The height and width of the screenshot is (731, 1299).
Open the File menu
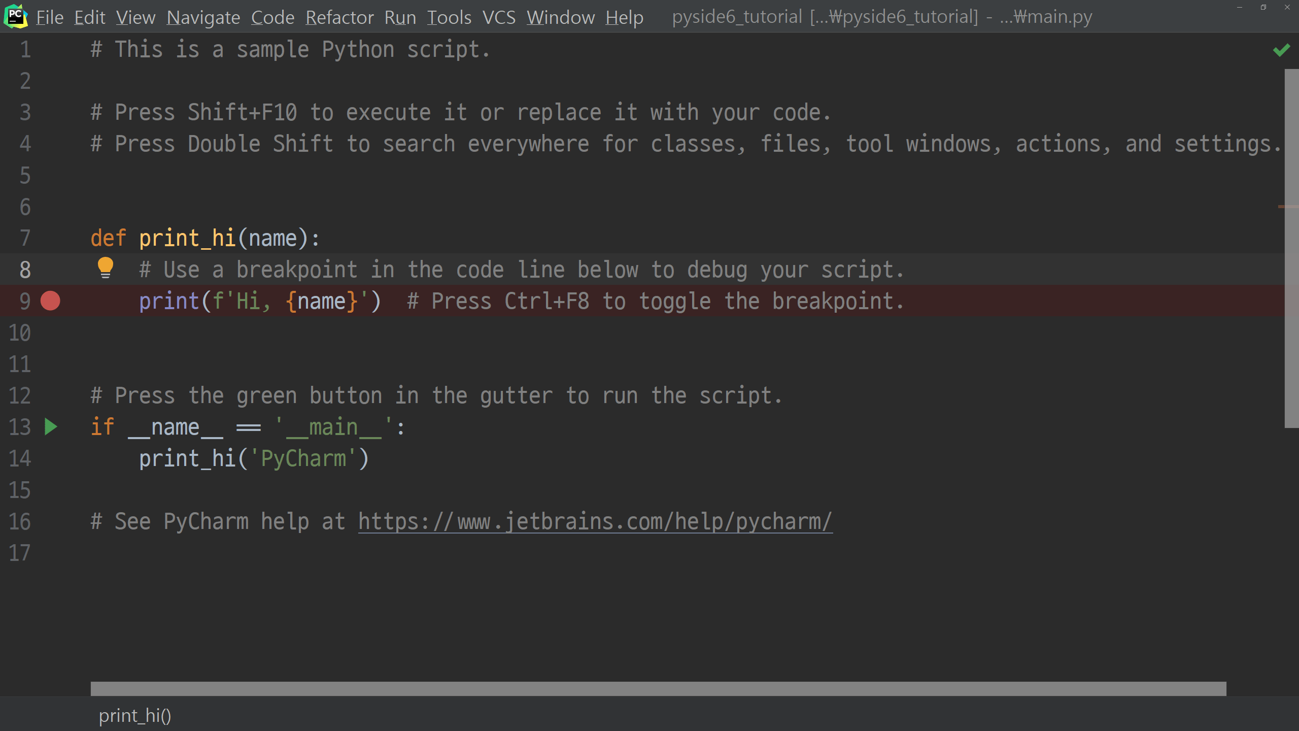coord(49,17)
